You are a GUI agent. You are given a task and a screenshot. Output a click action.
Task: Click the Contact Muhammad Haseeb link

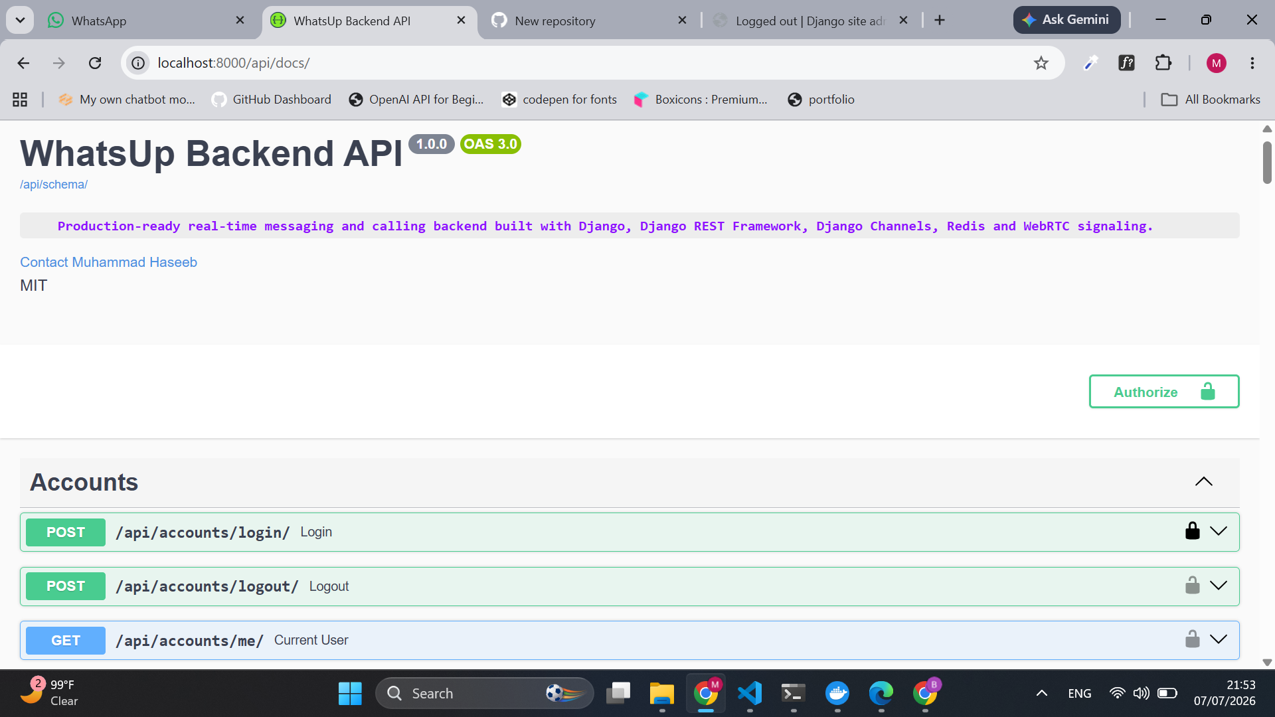click(108, 262)
